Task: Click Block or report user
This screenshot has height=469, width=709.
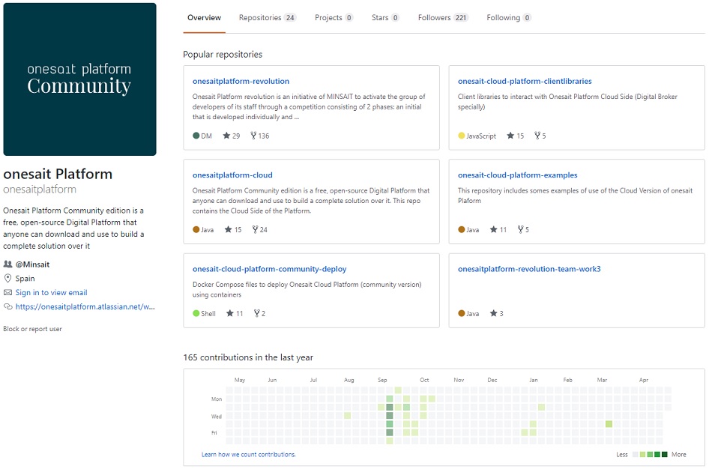Action: point(32,329)
